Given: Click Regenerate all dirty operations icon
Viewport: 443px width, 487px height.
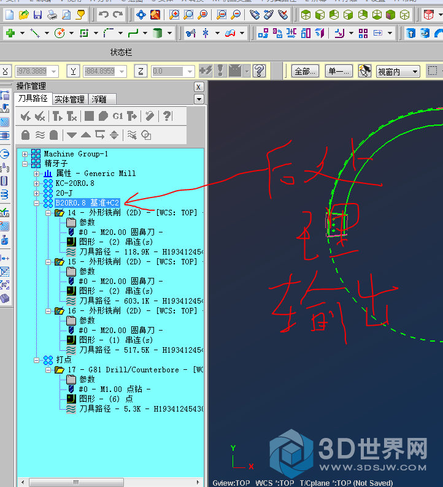Looking at the screenshot, I should 72,117.
